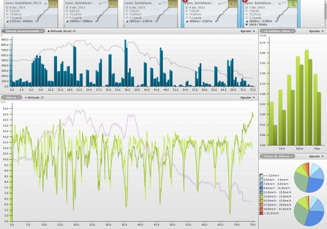Click the 13,0km/h - 15,0km/h legend swatch
This screenshot has width=327, height=229.
(x=261, y=196)
